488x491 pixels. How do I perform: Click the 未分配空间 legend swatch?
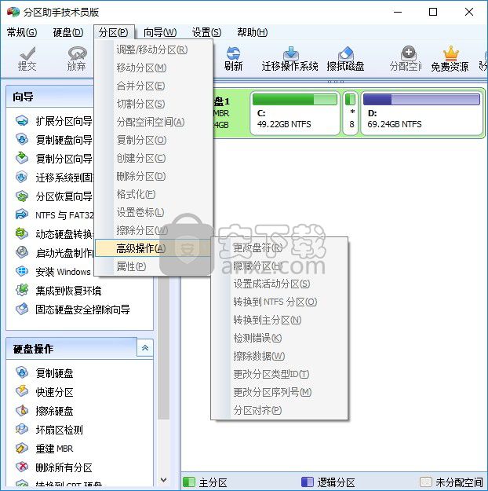click(425, 482)
